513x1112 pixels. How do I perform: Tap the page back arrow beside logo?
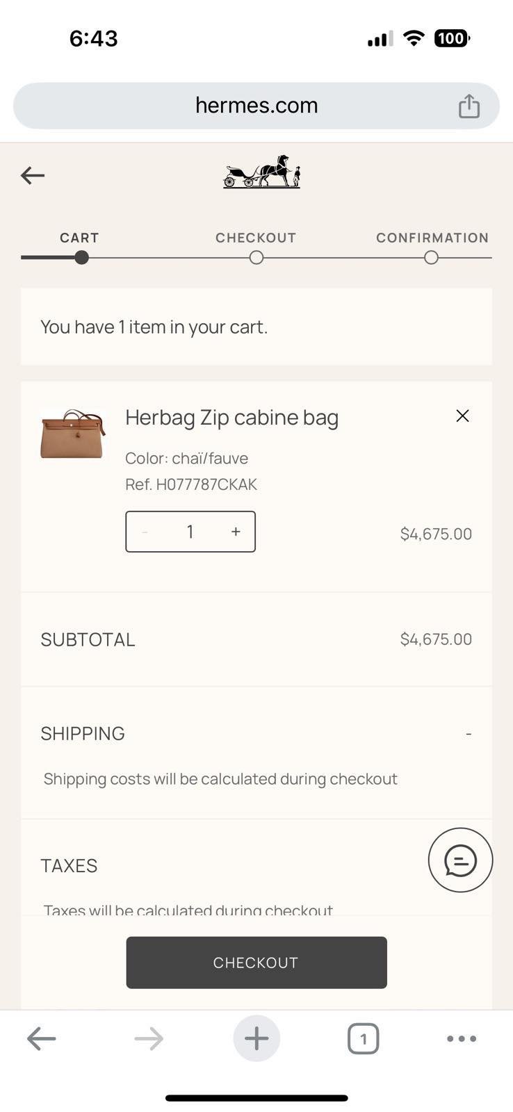(x=33, y=175)
